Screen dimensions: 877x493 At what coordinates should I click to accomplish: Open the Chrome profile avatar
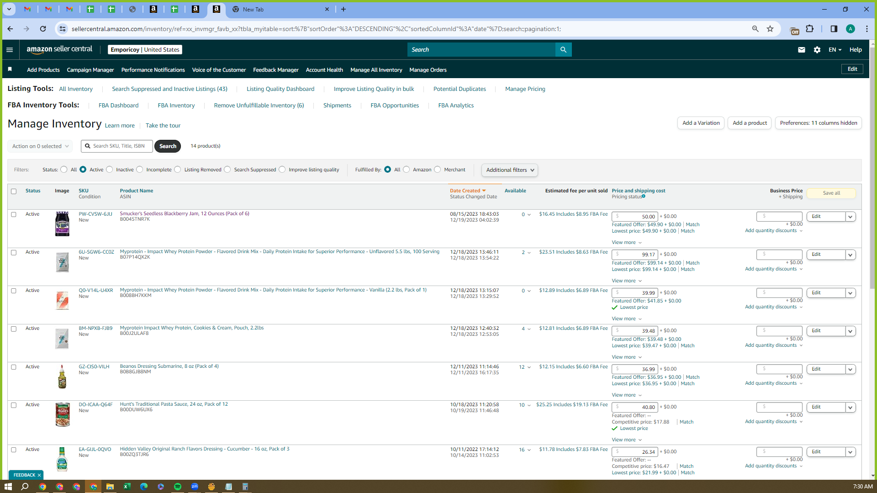tap(851, 29)
